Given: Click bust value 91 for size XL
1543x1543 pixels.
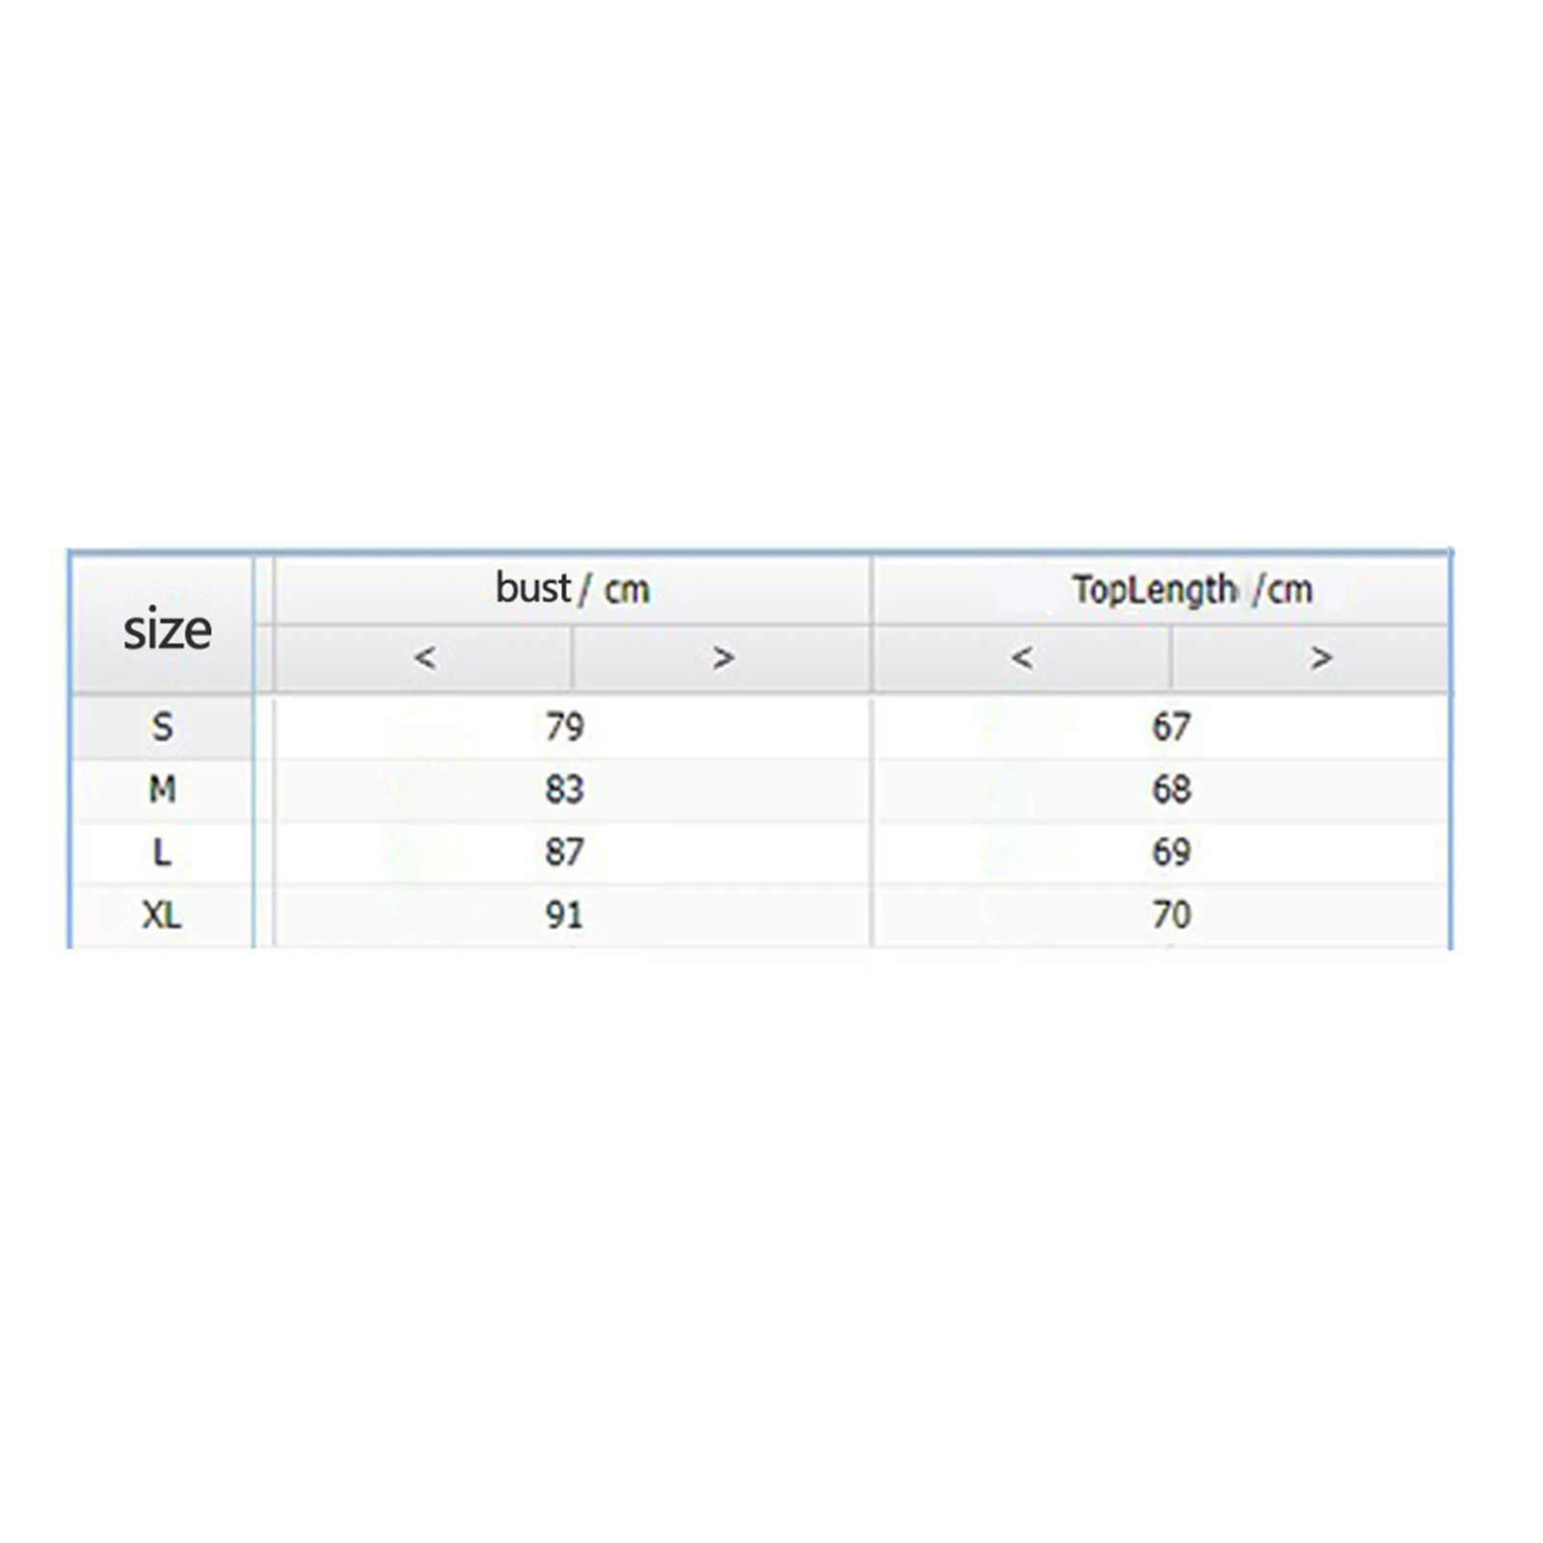Looking at the screenshot, I should click(x=565, y=915).
